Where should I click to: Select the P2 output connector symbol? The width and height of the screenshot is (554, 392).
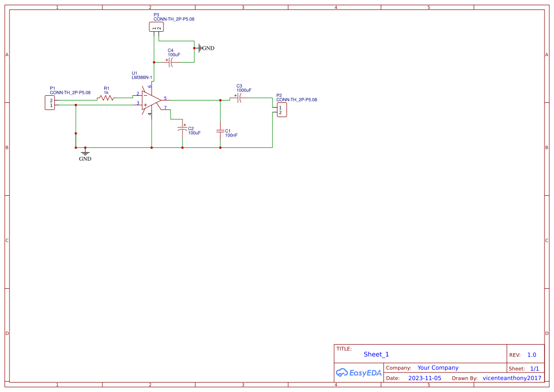coord(282,110)
